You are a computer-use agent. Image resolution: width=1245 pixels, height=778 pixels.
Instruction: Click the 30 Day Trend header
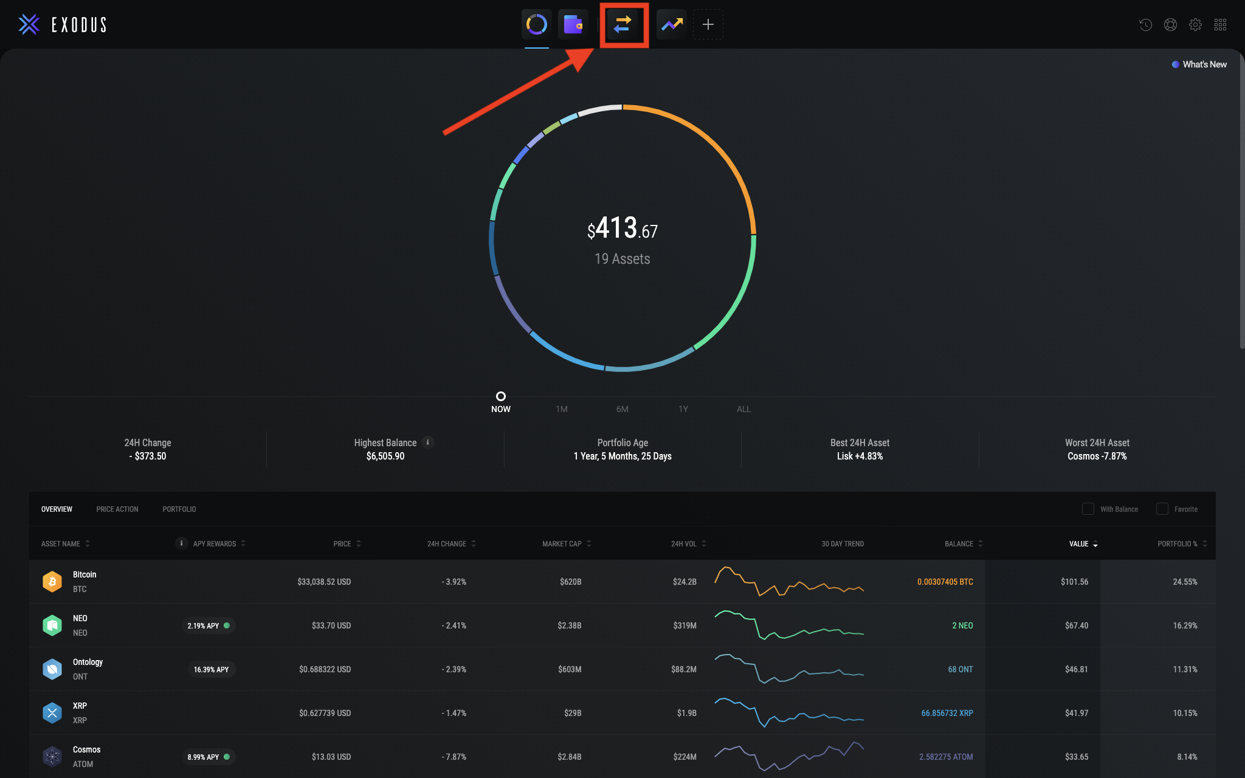843,543
